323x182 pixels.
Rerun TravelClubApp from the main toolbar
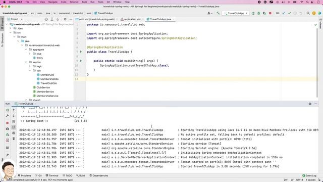253,13
